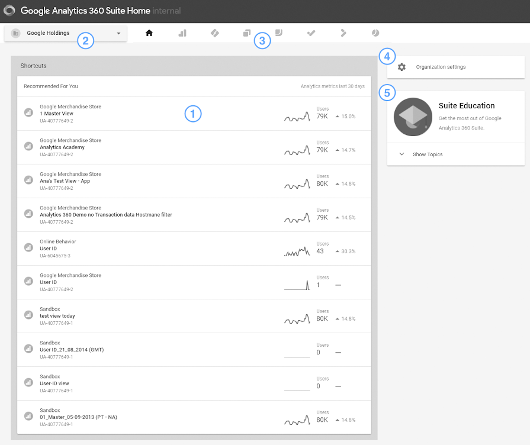Viewport: 530px width, 445px height.
Task: Open Analytics 360 Demo no Transaction data view
Action: tap(194, 215)
